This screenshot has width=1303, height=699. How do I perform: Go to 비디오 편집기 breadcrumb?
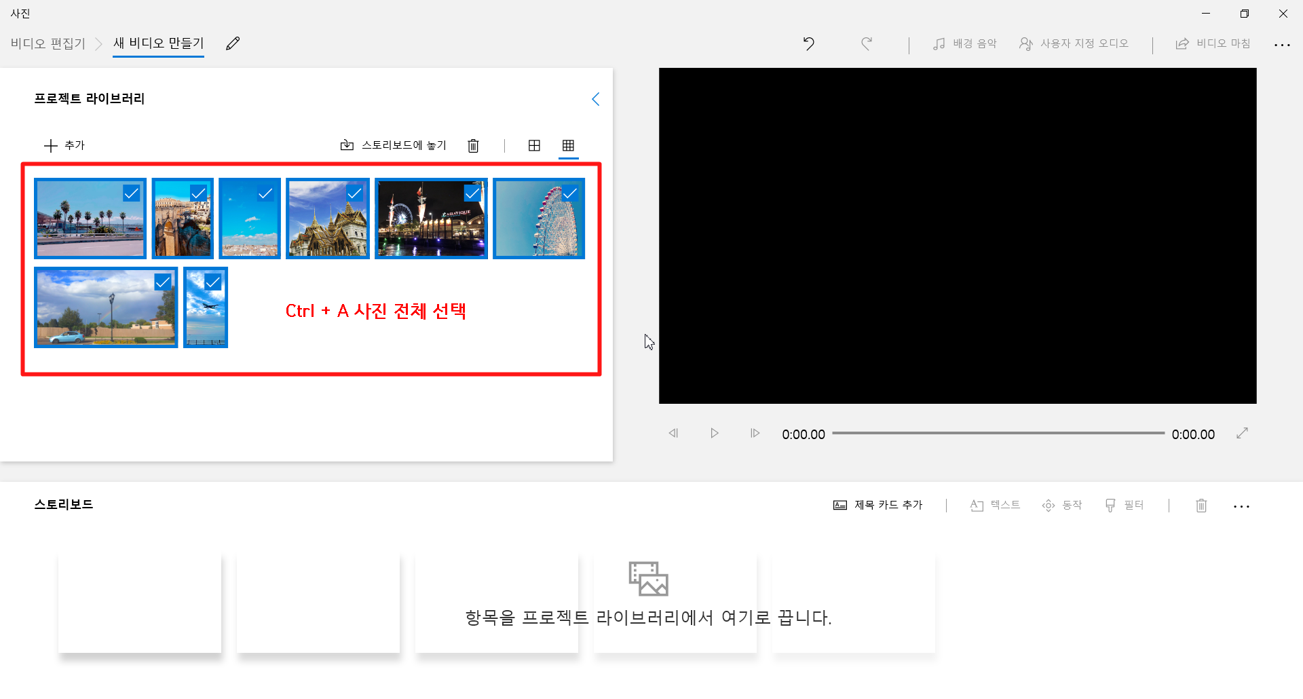point(48,43)
